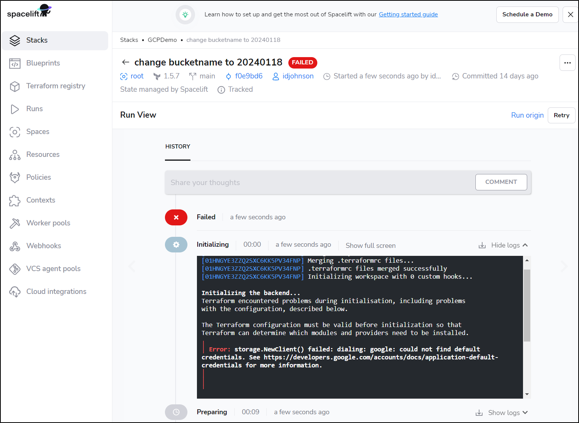Click the Resources nodes icon
This screenshot has height=423, width=579.
(x=15, y=155)
